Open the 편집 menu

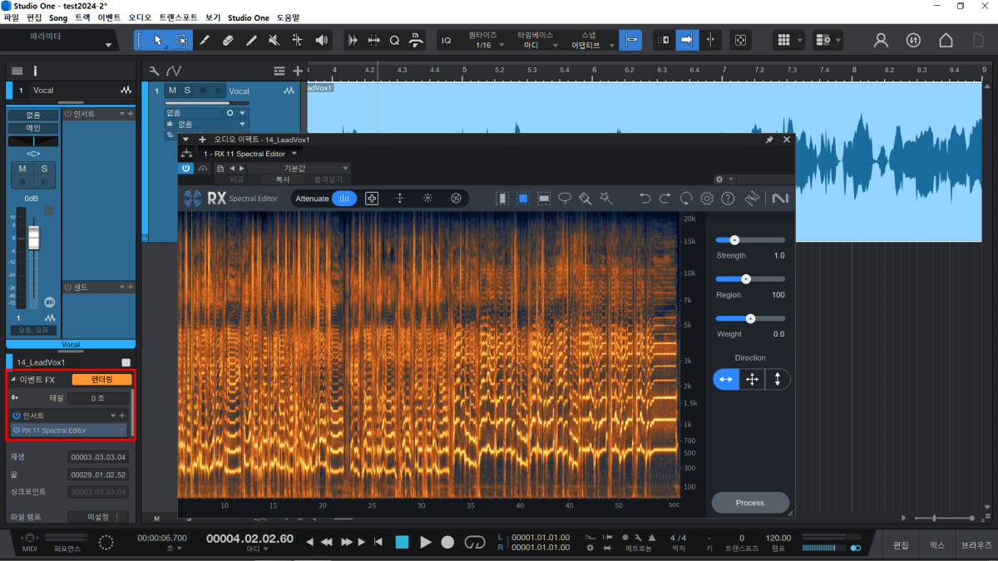pos(34,17)
